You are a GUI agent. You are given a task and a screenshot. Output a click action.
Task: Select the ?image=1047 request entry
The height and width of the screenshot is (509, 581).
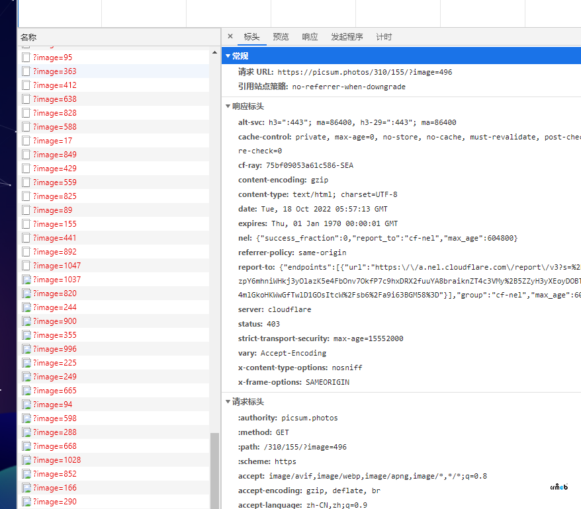point(57,266)
